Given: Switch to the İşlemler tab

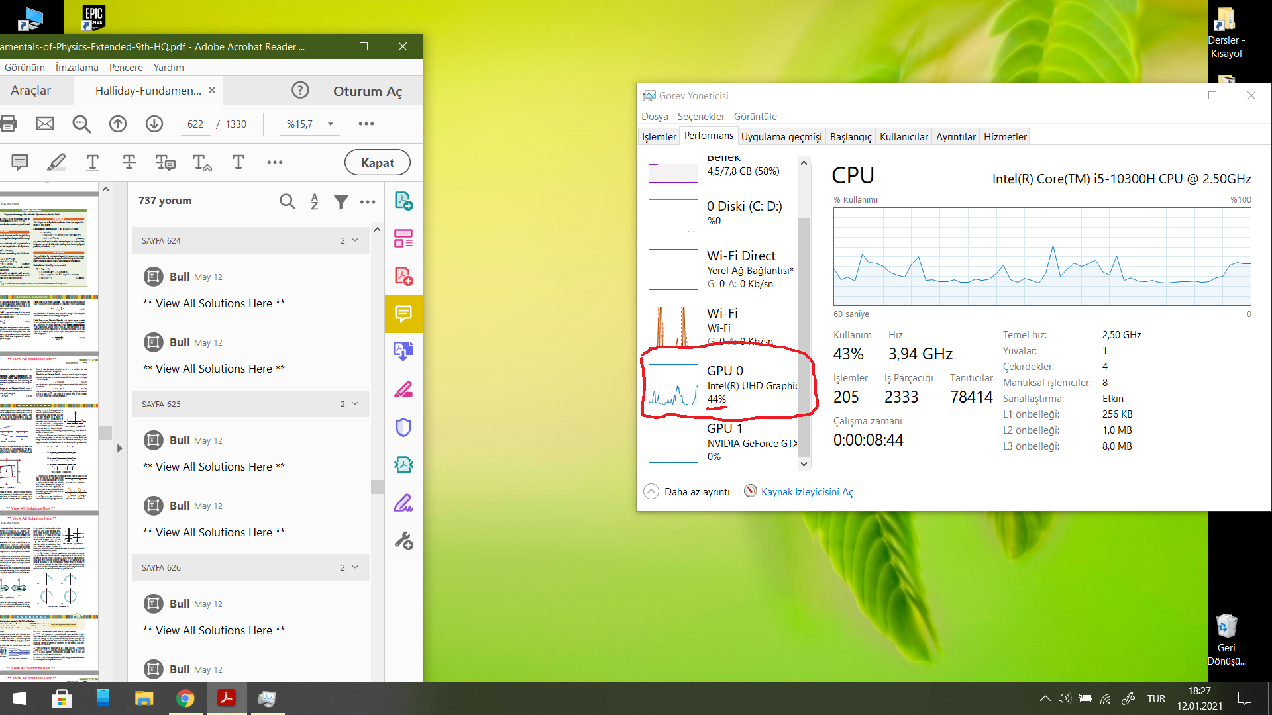Looking at the screenshot, I should [x=659, y=136].
